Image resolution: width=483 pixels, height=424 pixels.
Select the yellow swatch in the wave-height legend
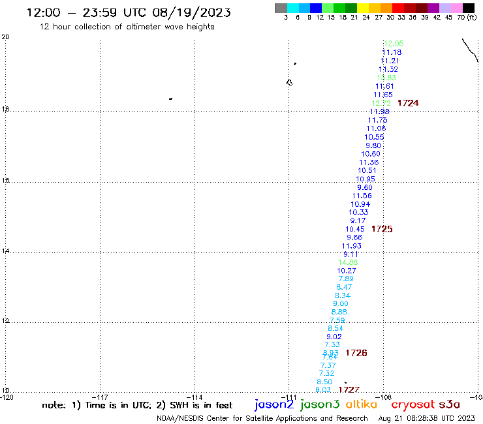coord(363,8)
